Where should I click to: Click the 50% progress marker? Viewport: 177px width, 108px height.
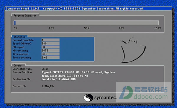click(x=87, y=28)
